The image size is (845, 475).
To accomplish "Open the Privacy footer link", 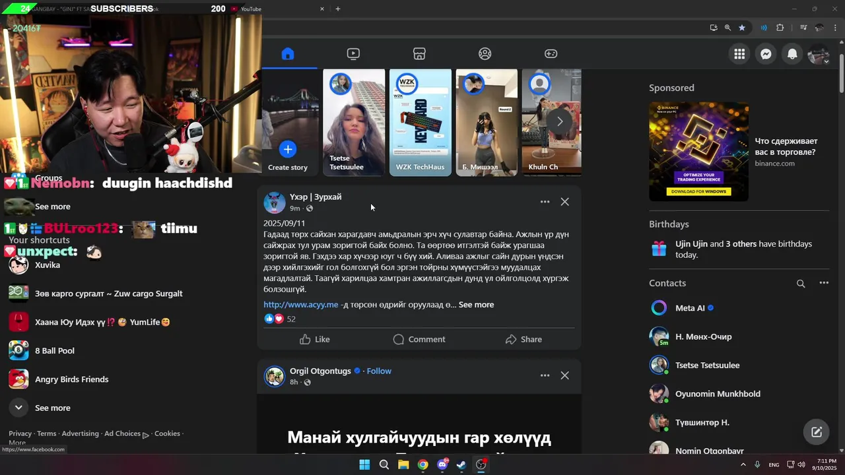I will point(20,433).
